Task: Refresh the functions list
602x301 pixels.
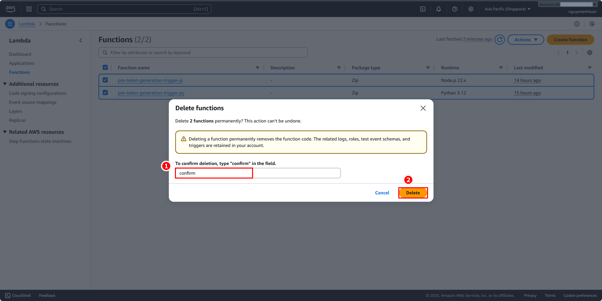Action: point(500,40)
